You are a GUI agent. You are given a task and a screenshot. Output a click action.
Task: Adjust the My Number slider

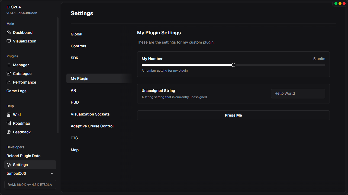click(233, 65)
